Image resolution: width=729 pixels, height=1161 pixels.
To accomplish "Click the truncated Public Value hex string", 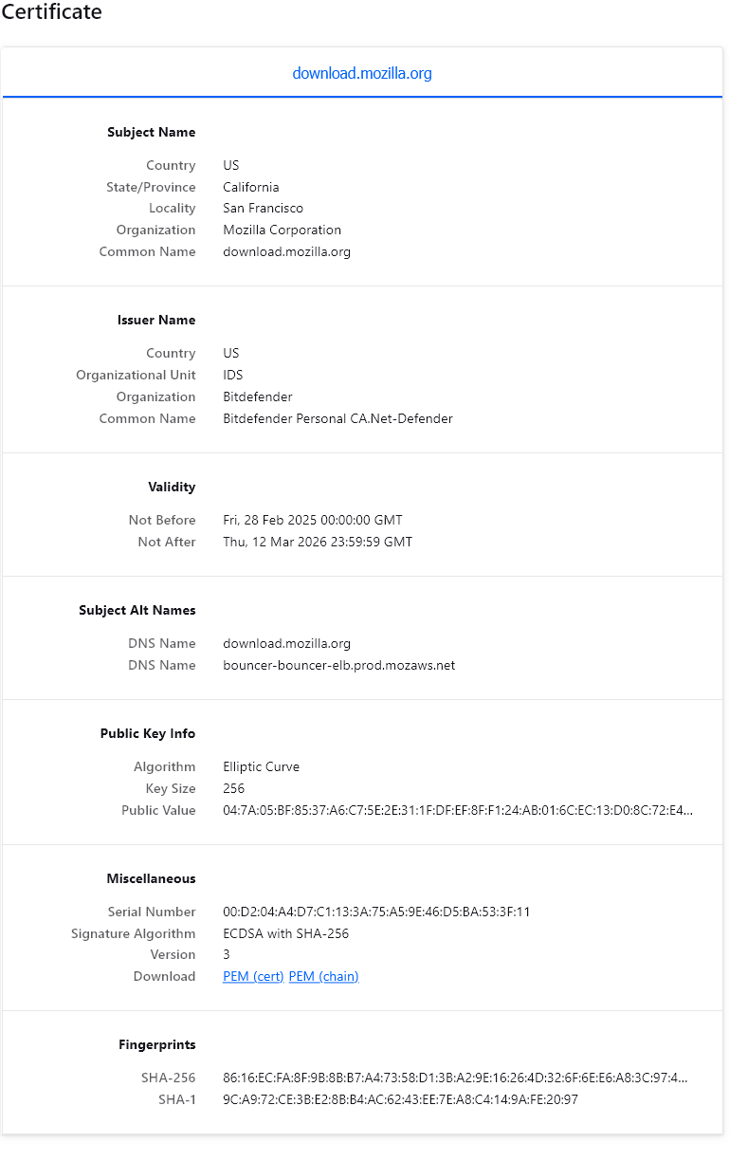I will (x=458, y=810).
